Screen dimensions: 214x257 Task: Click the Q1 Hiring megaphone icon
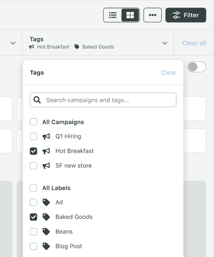[46, 136]
